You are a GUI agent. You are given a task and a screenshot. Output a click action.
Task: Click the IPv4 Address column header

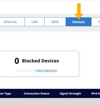[96, 93]
